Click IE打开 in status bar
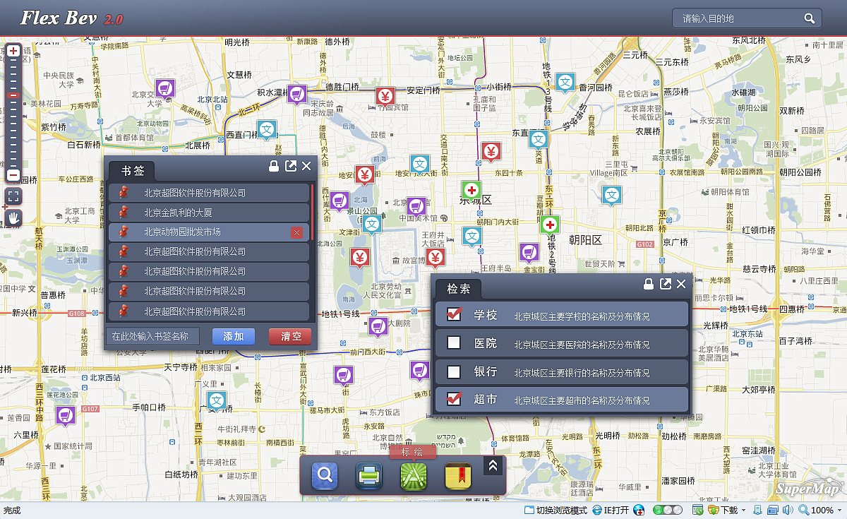This screenshot has height=519, width=847. (611, 510)
